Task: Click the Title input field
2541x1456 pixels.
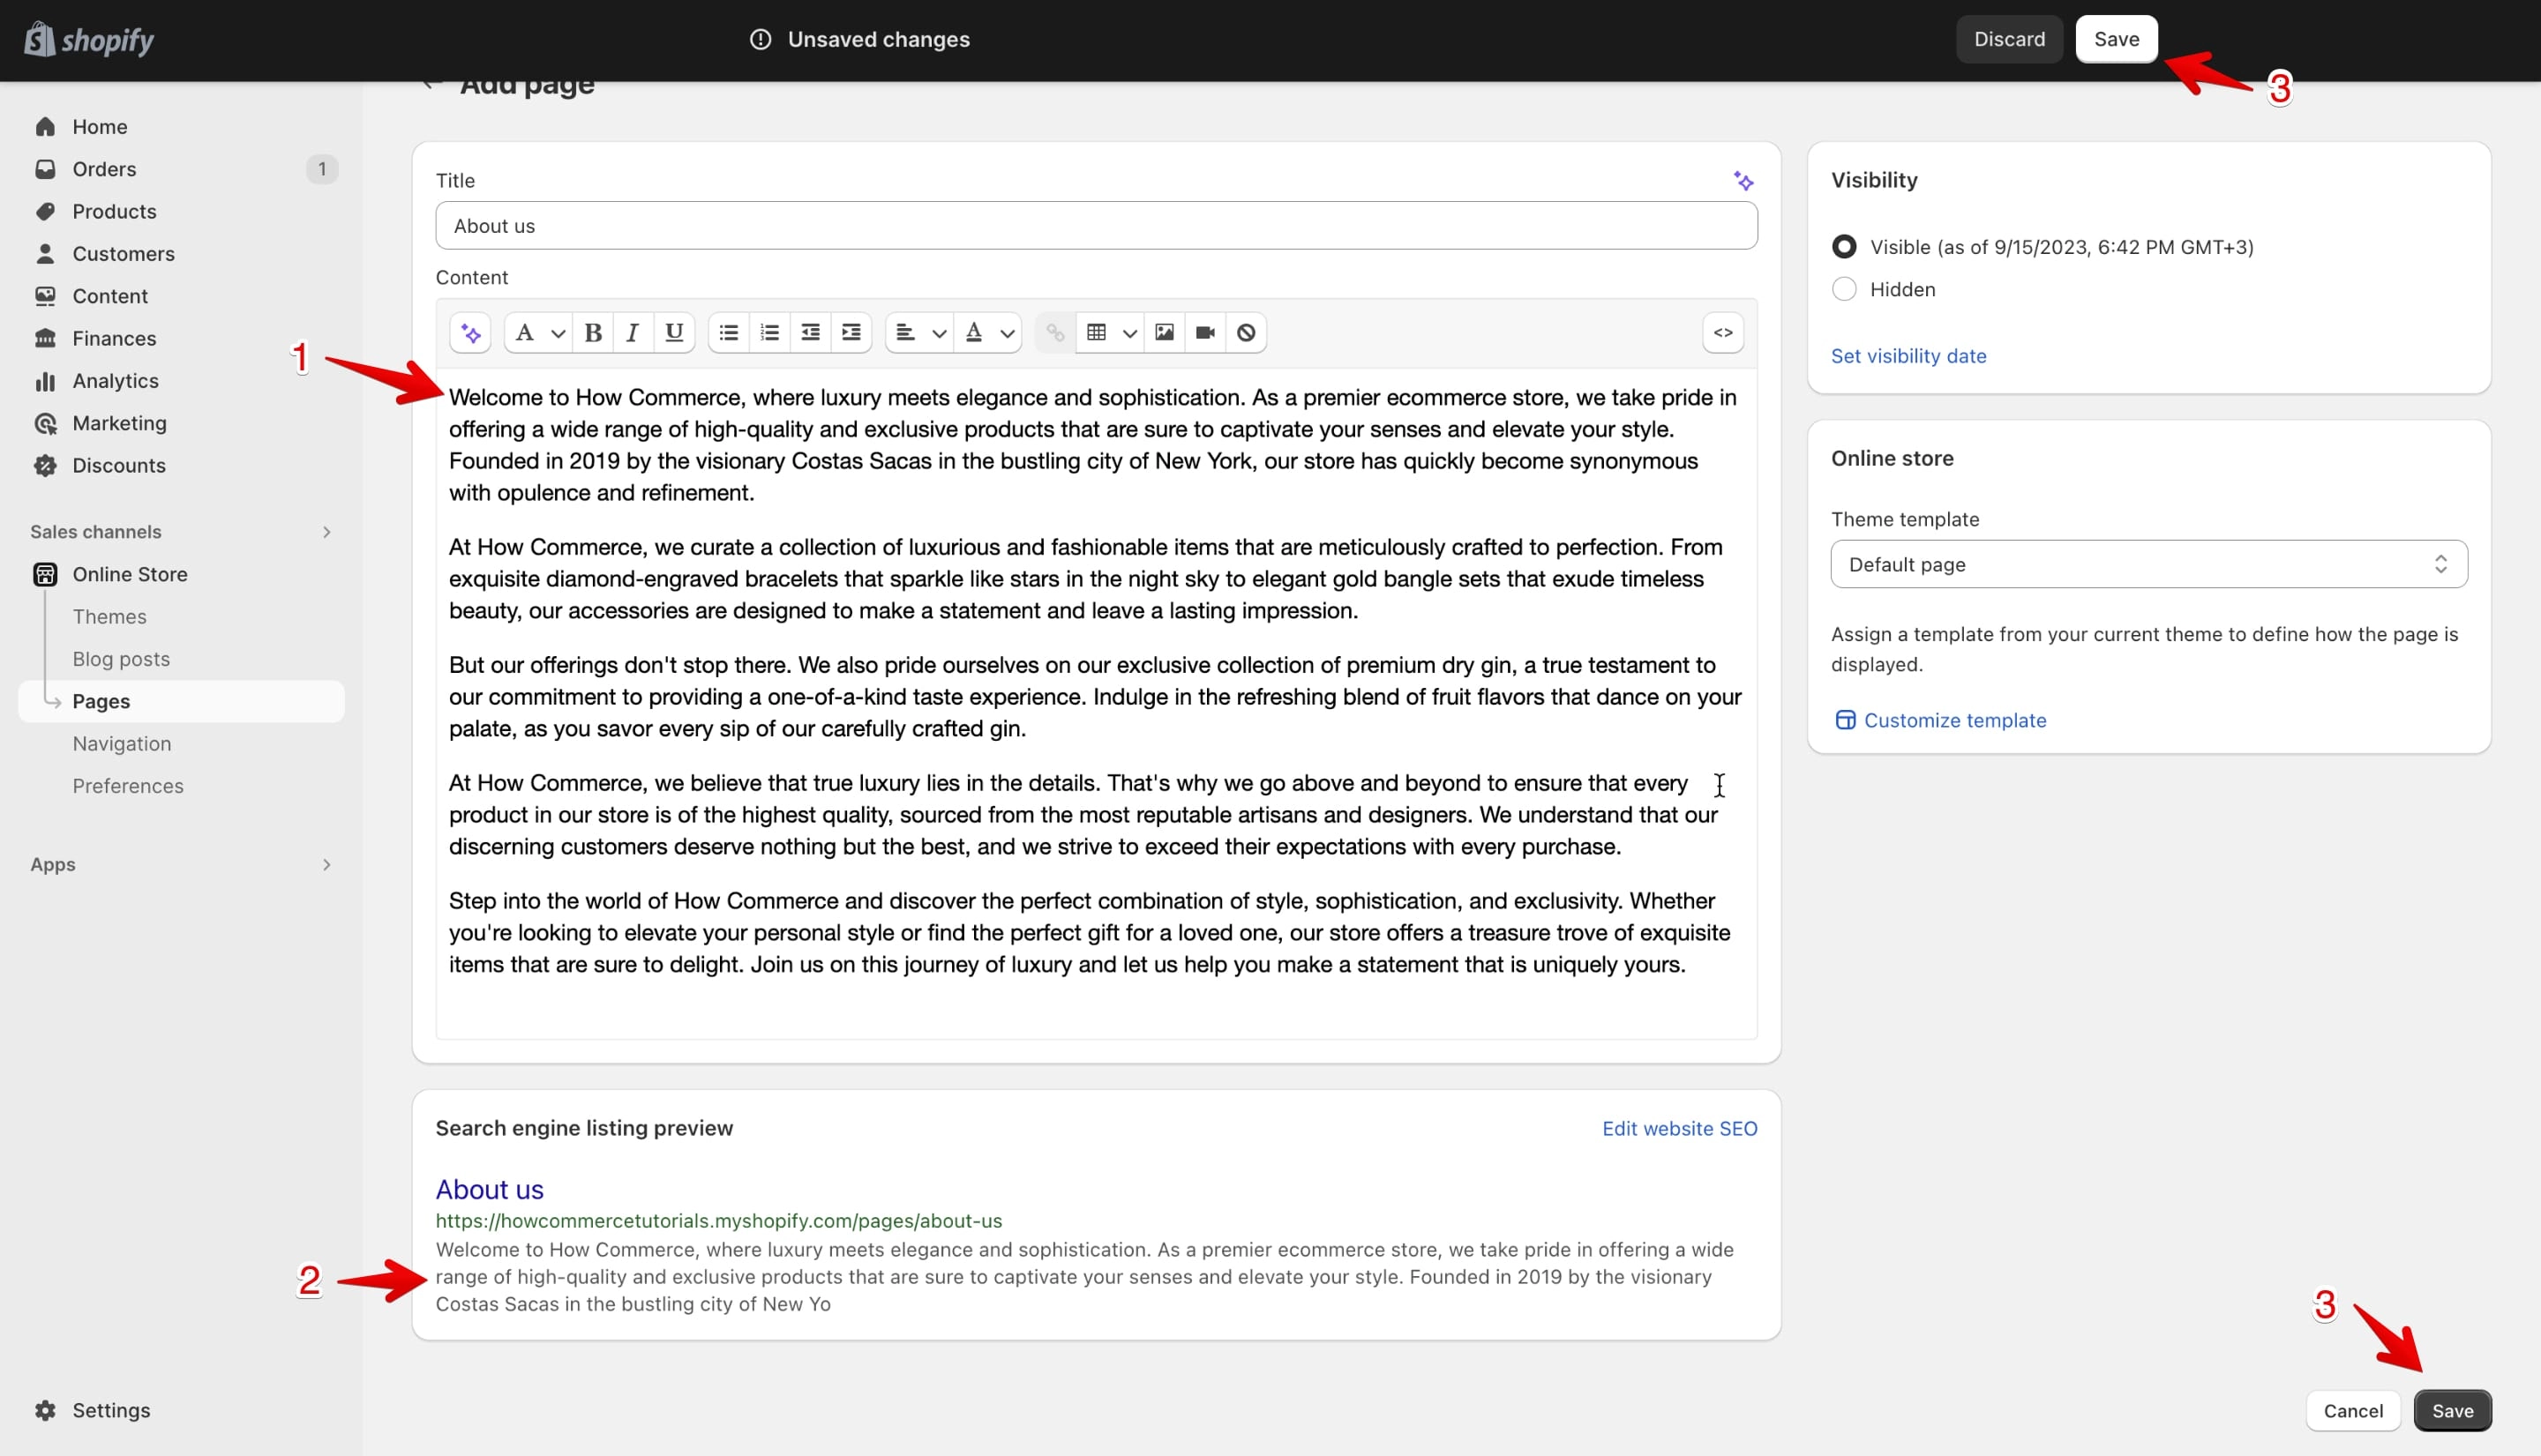Action: coord(1096,226)
